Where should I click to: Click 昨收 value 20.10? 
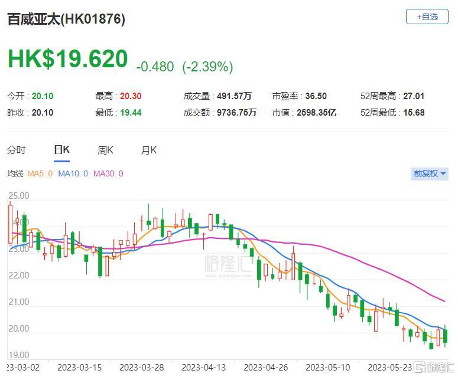[43, 113]
